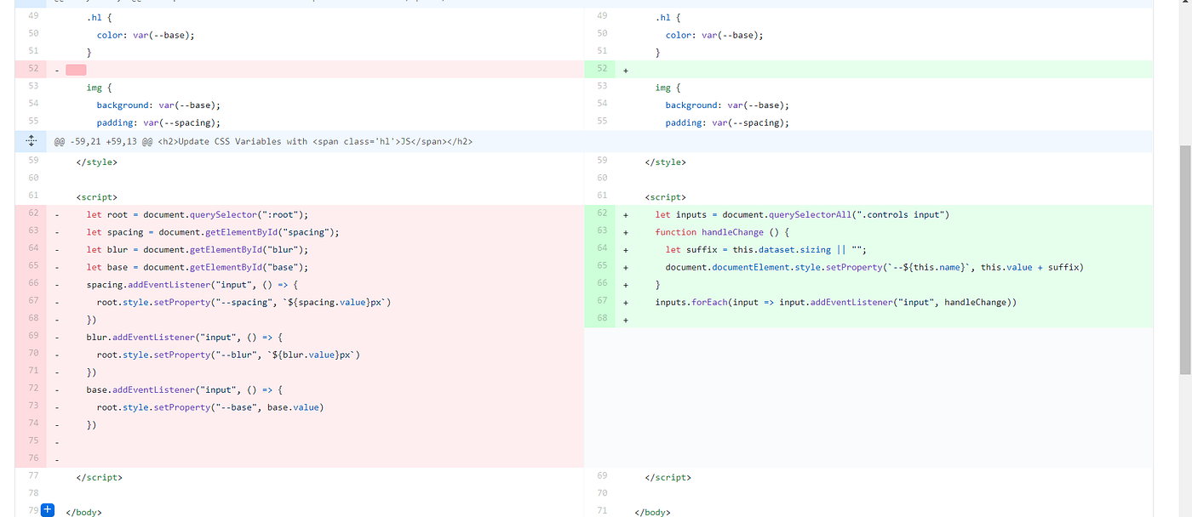Click added line 'let suffix = this.dataset.sizing || "";'

tap(765, 249)
